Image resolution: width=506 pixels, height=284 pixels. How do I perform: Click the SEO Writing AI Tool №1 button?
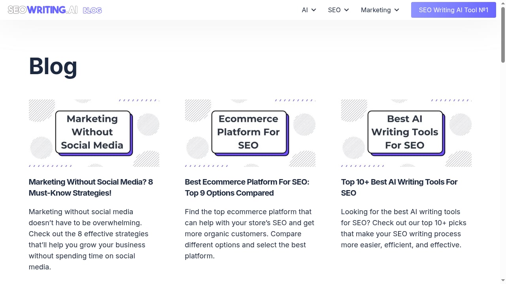tap(453, 10)
